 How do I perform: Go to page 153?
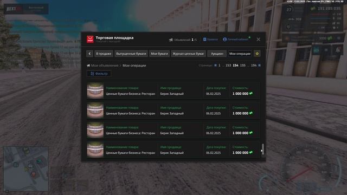coord(228,66)
